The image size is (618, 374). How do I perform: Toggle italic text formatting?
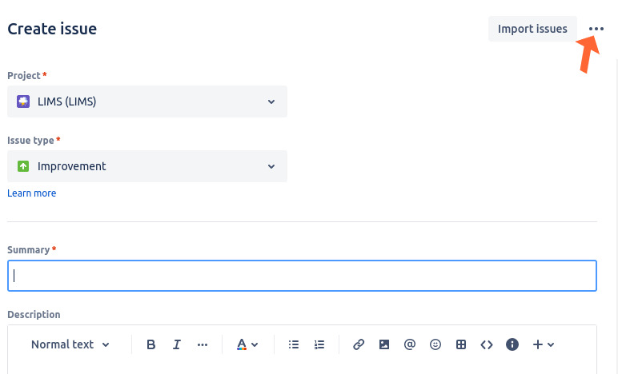point(177,344)
